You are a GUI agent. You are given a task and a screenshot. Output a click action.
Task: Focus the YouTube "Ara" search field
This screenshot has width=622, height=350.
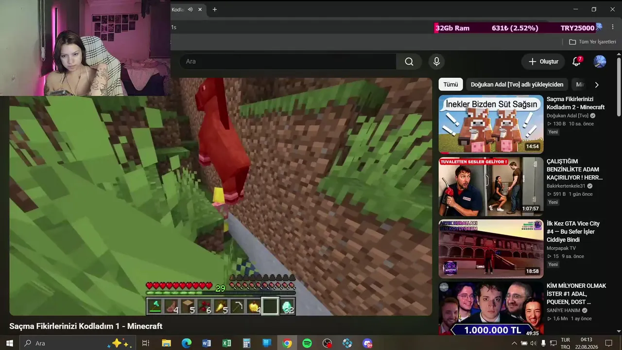[288, 62]
